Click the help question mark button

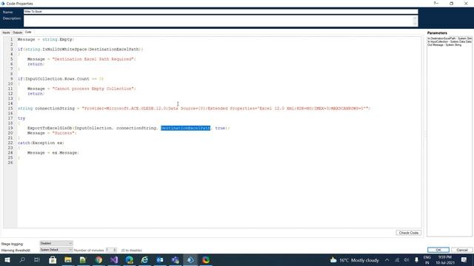(436, 3)
